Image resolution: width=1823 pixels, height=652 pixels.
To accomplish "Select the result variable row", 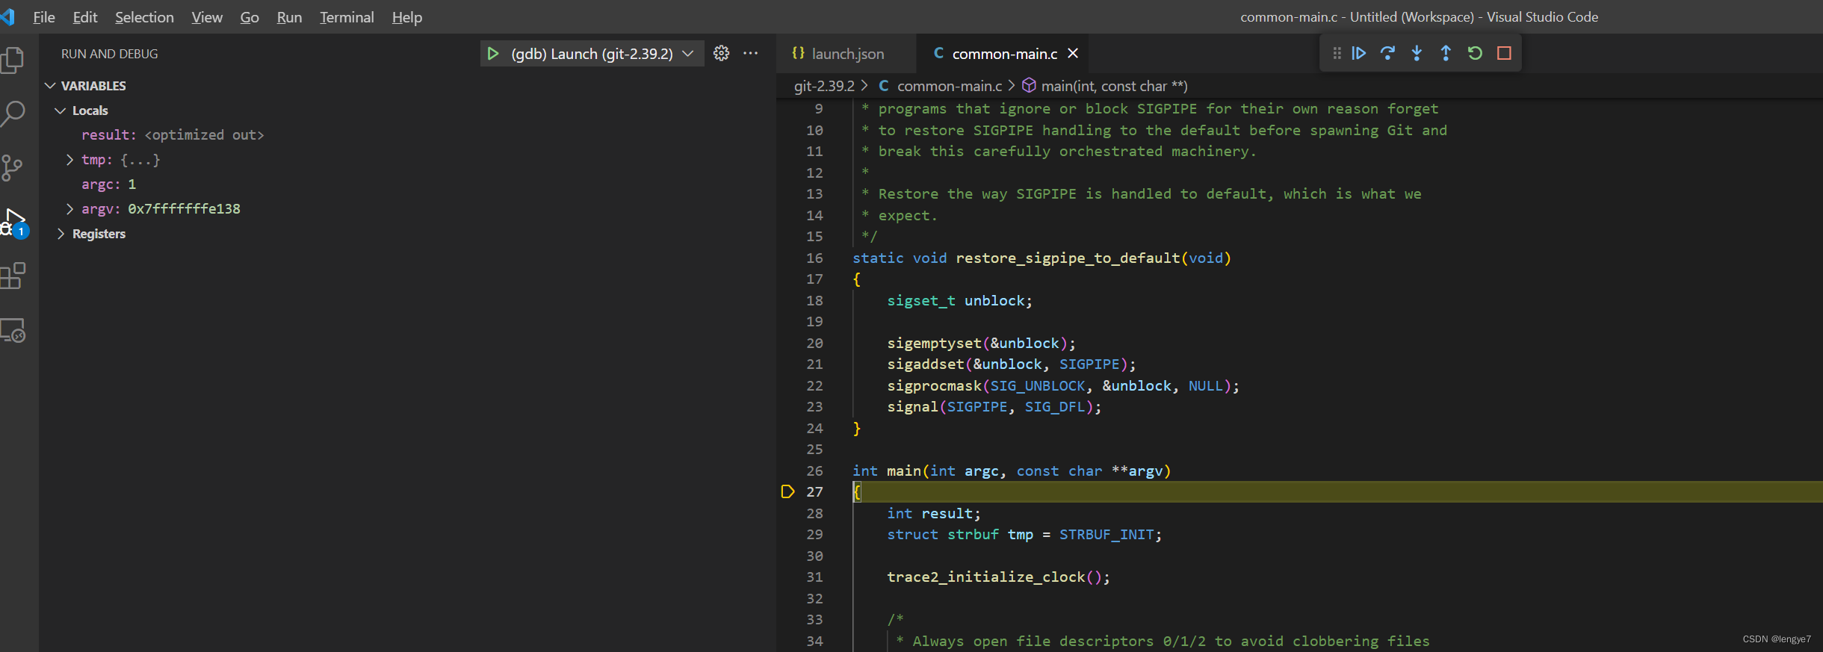I will click(407, 135).
